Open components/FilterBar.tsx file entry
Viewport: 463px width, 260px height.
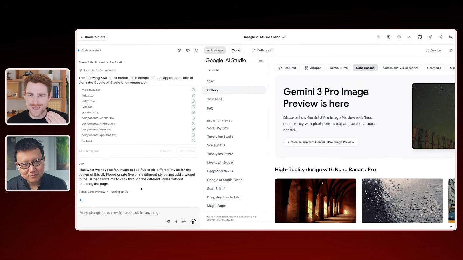tap(138, 124)
